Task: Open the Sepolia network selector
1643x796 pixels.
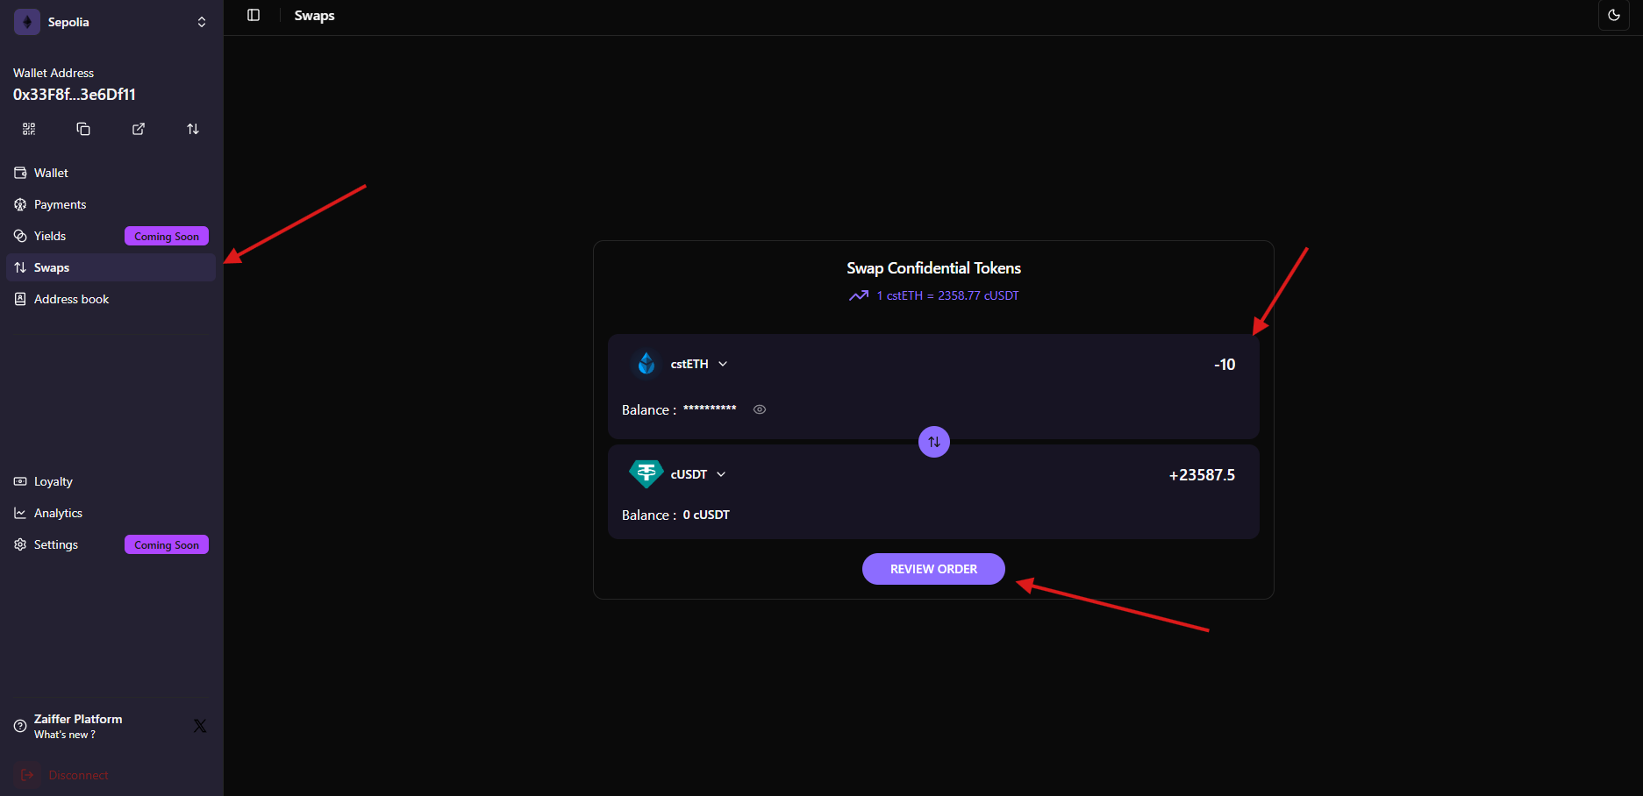Action: [112, 22]
